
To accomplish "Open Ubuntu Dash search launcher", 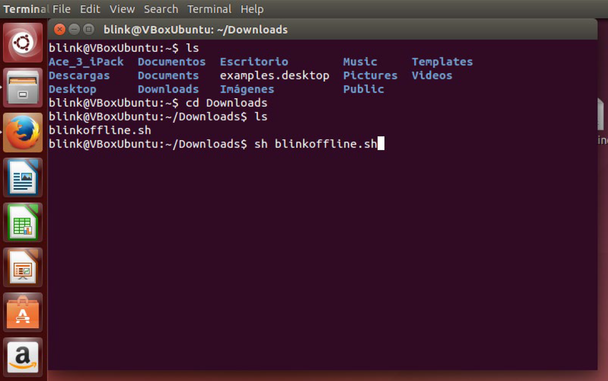I will tap(23, 43).
